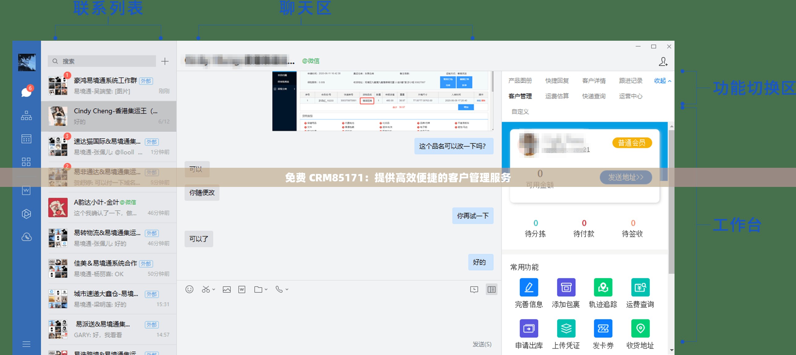Switch to the 客户详情 tab

[x=594, y=81]
